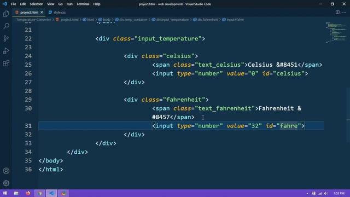
Task: Click the HTML file icon on project.html tab
Action: [17, 12]
